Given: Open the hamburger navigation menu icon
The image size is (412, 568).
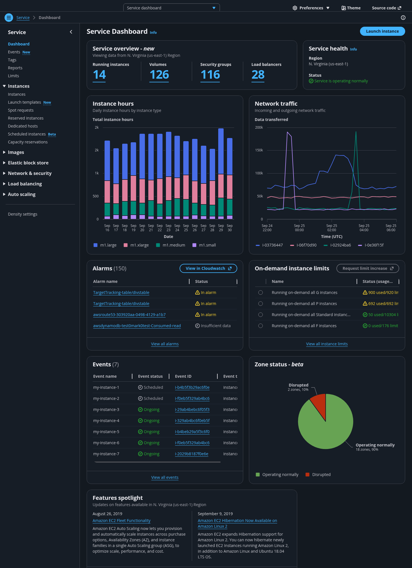Looking at the screenshot, I should click(x=9, y=18).
